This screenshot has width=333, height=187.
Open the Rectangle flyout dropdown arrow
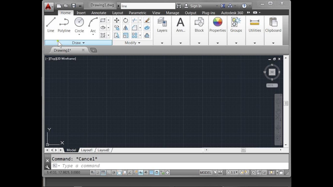(x=108, y=20)
